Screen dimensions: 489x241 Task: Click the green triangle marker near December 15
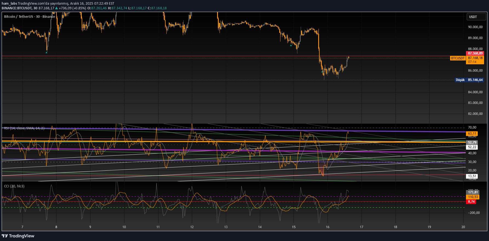pyautogui.click(x=291, y=45)
